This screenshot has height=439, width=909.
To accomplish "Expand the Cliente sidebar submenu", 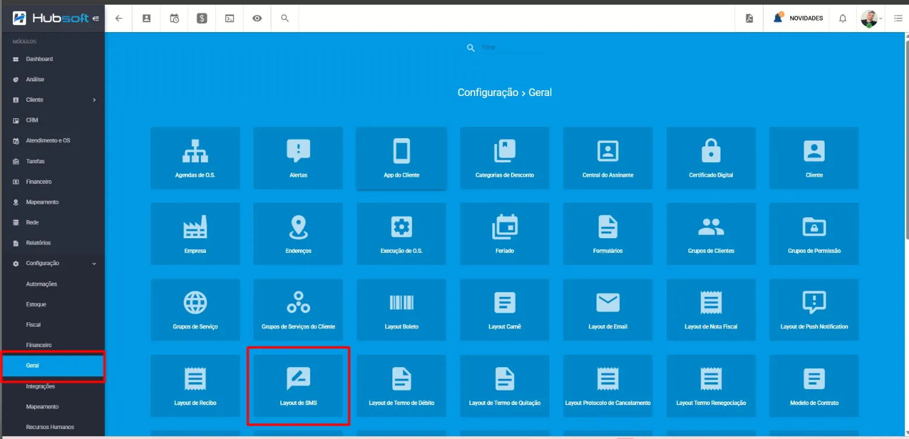I will [x=94, y=100].
